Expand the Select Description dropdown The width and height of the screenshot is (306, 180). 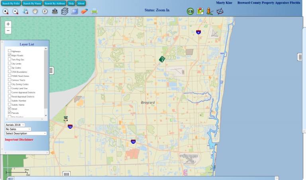(25, 133)
